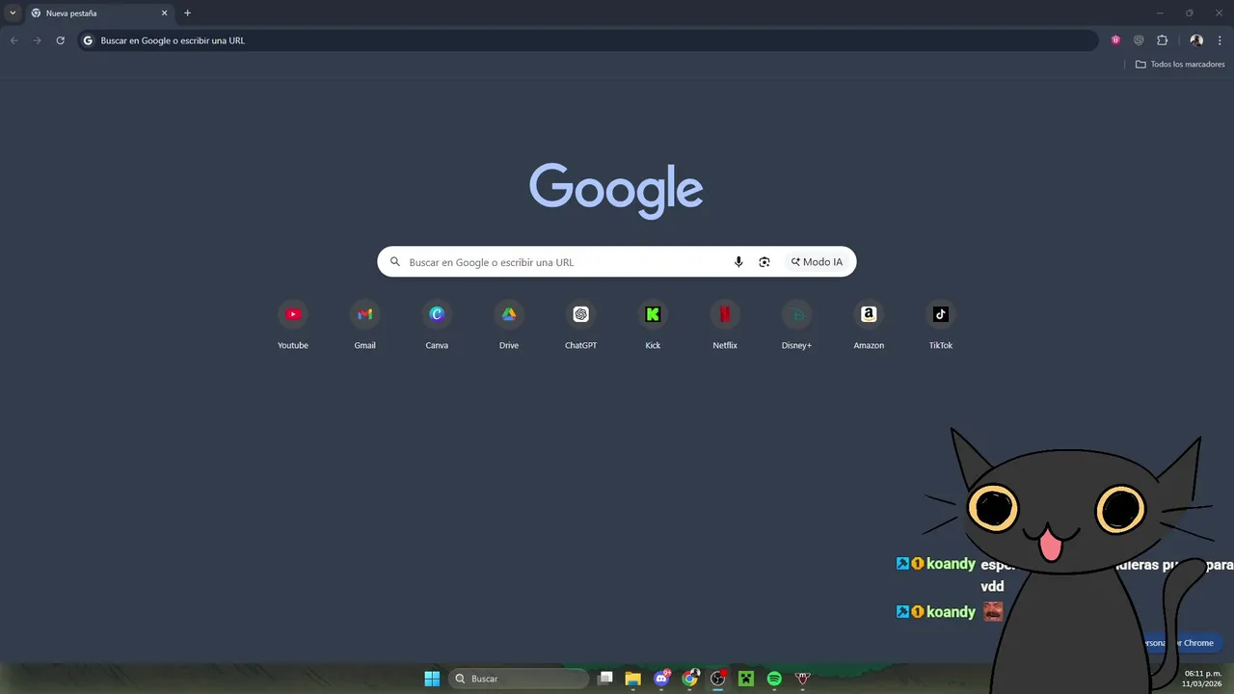Open the Canva shortcut tile
Viewport: 1234px width, 694px height.
tap(437, 325)
